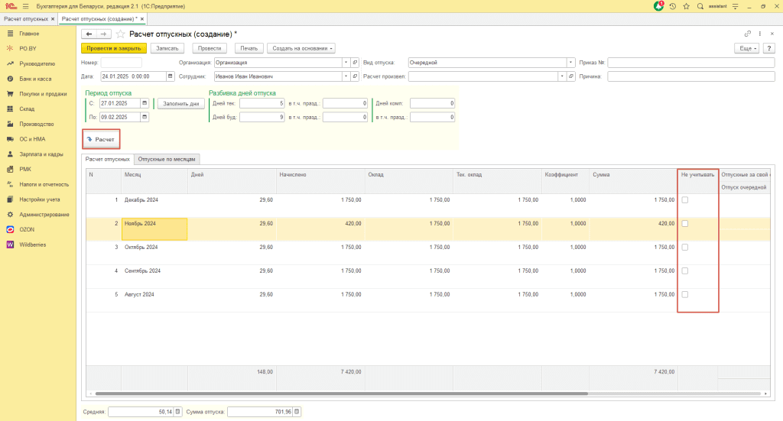Click into the Приказ № field

click(691, 63)
